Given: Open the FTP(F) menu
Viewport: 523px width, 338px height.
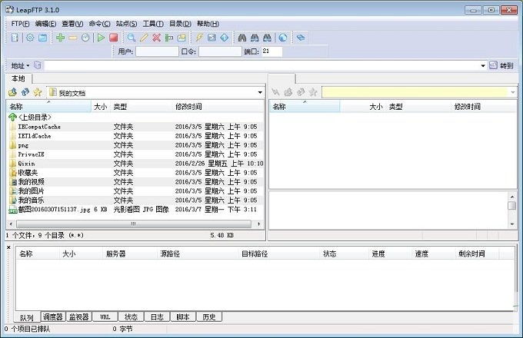Looking at the screenshot, I should [20, 24].
